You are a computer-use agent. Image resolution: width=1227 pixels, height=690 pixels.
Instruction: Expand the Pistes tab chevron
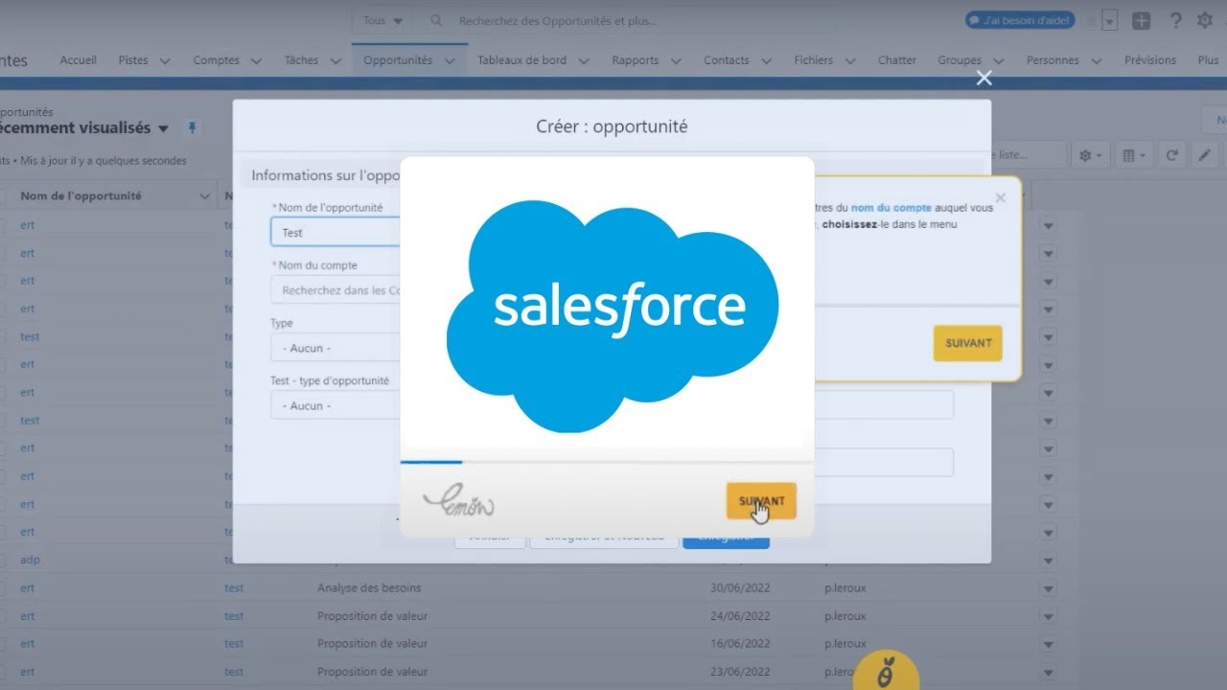pyautogui.click(x=165, y=60)
